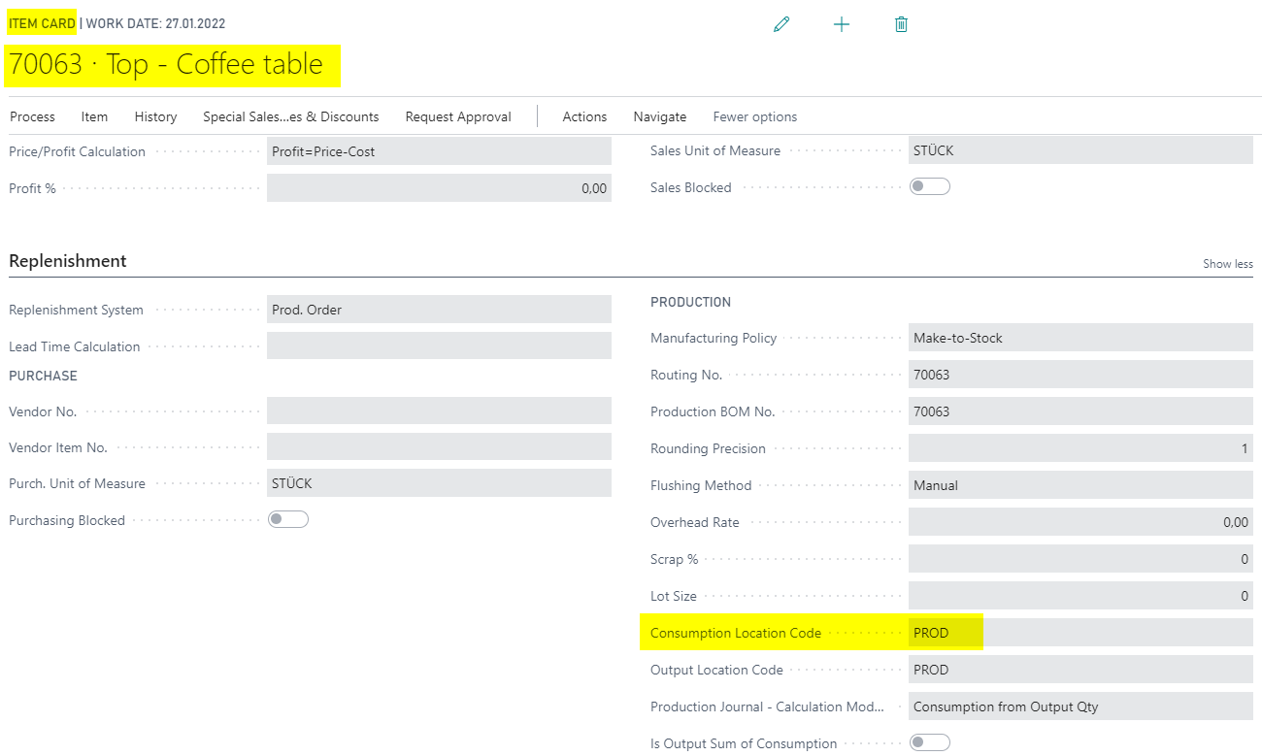The width and height of the screenshot is (1262, 756).
Task: Open the Process menu
Action: coord(32,116)
